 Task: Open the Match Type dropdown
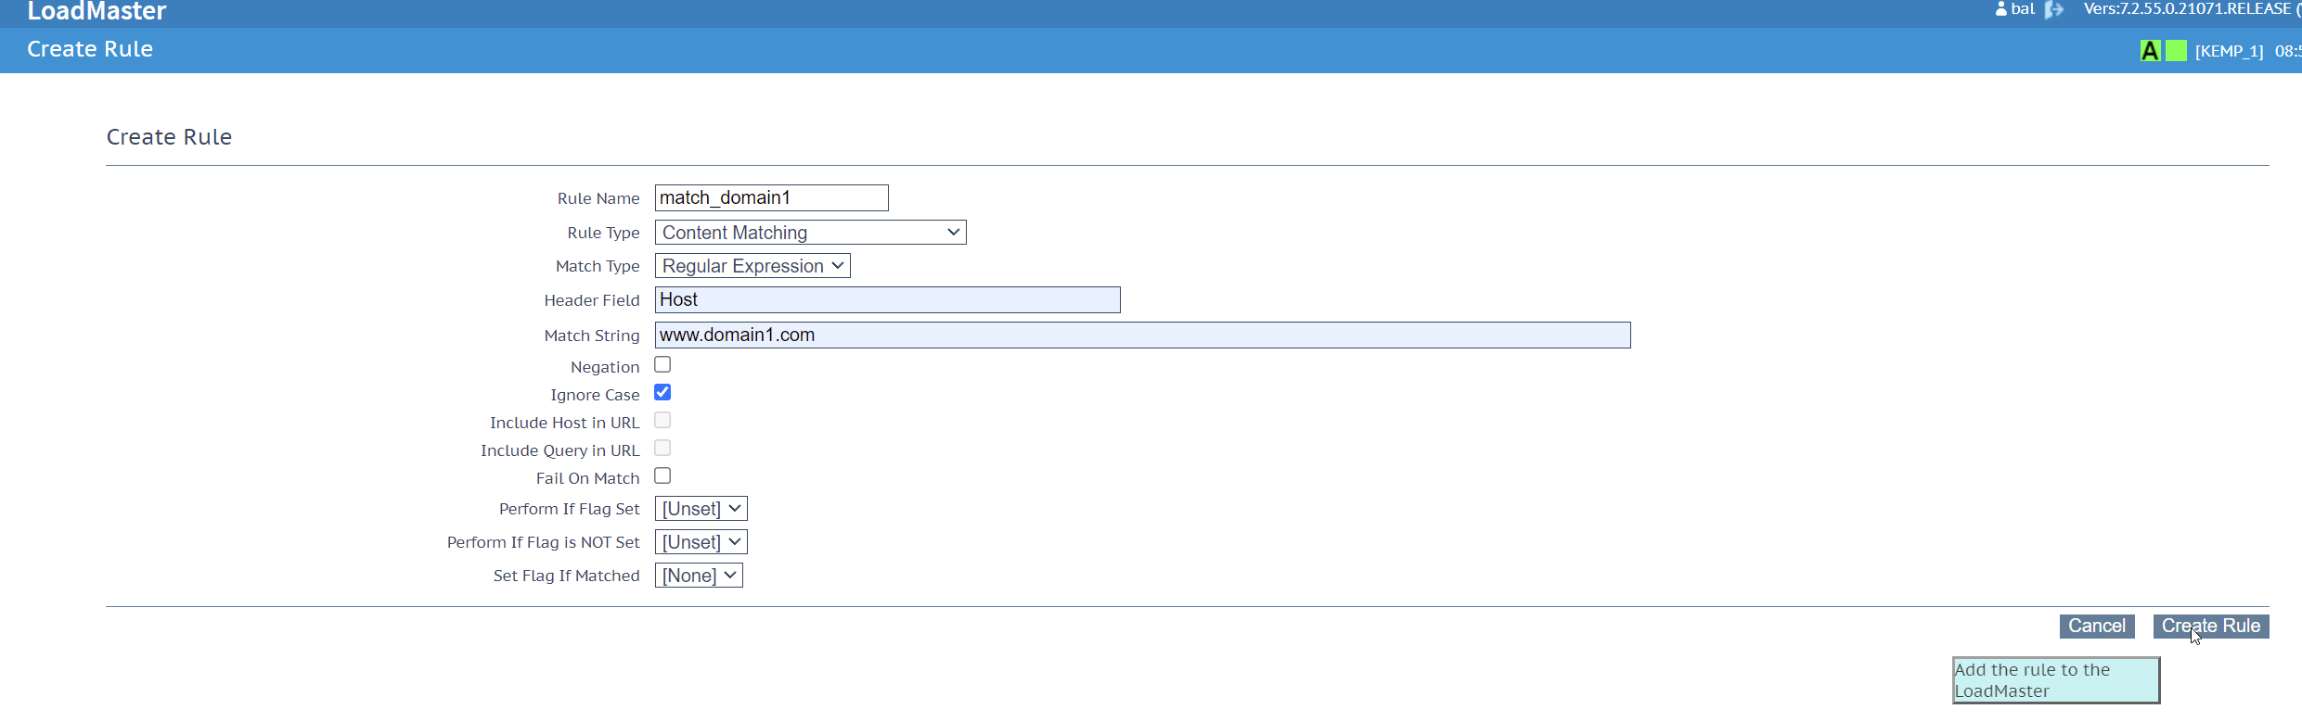[x=752, y=266]
